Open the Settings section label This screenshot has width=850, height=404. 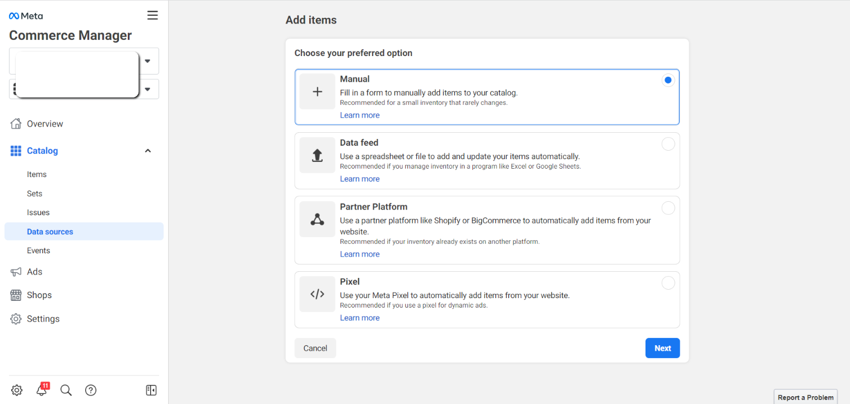click(43, 319)
